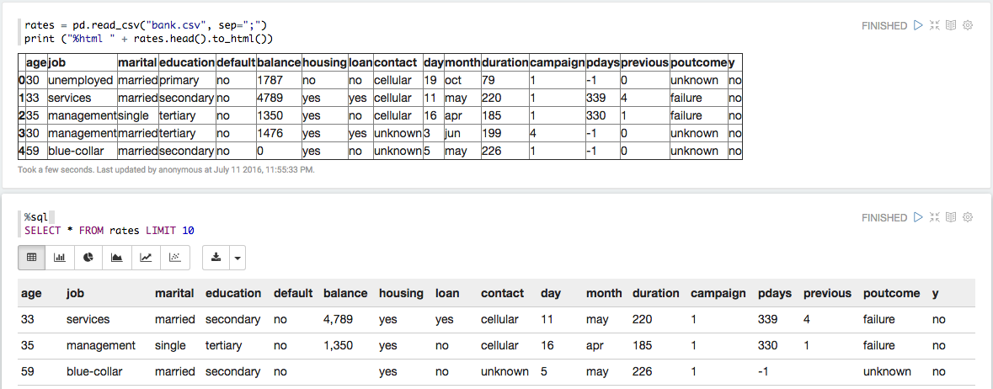Select the 4,789 balance cell in SQL results
The width and height of the screenshot is (993, 389).
[339, 319]
